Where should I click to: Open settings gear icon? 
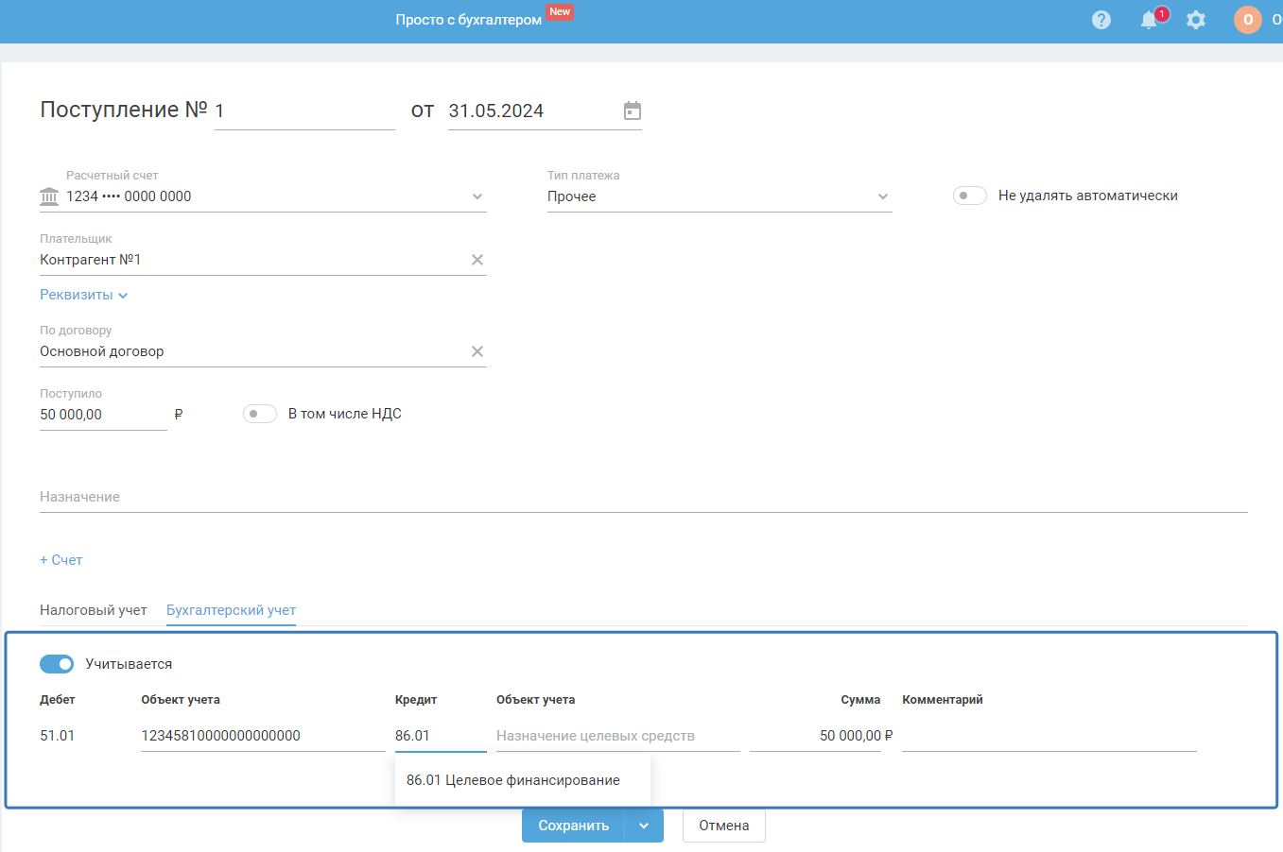(x=1196, y=20)
